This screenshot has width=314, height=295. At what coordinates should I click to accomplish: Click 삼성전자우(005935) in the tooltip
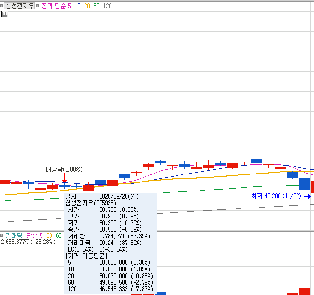coord(91,203)
